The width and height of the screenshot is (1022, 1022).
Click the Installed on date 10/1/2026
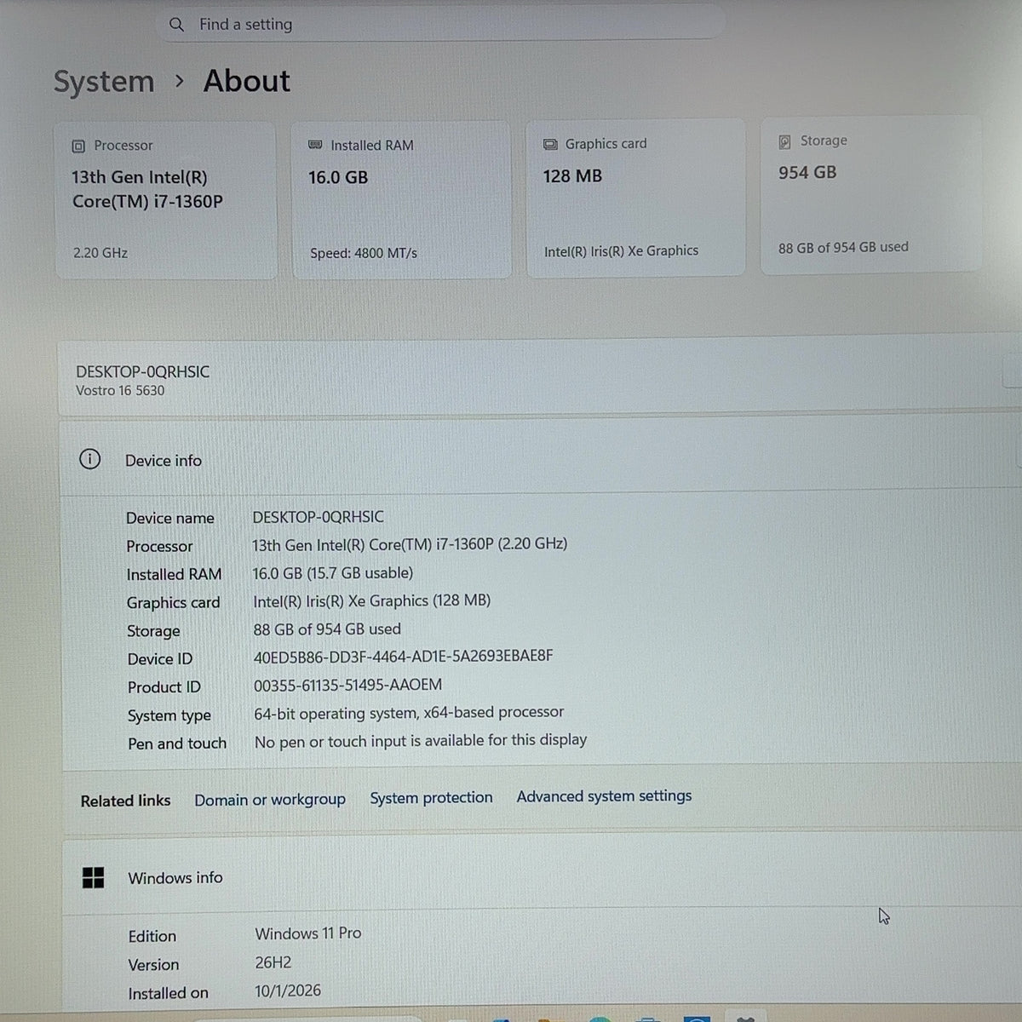288,990
